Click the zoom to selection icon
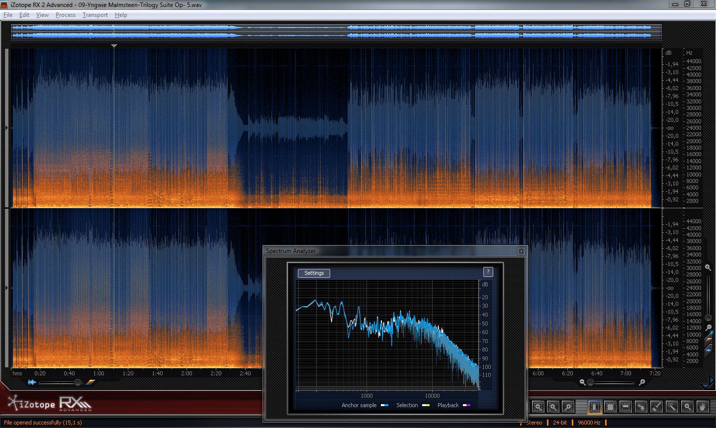The height and width of the screenshot is (428, 716). click(538, 407)
